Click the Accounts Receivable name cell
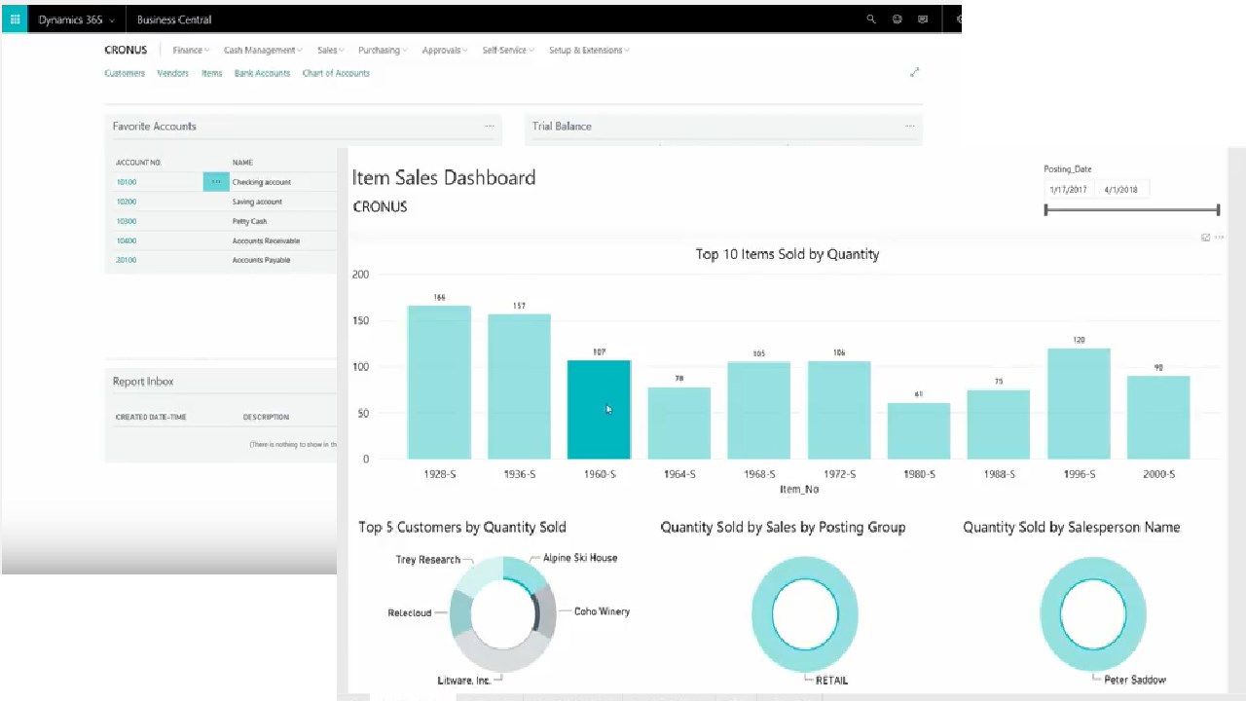The height and width of the screenshot is (701, 1246). (267, 240)
